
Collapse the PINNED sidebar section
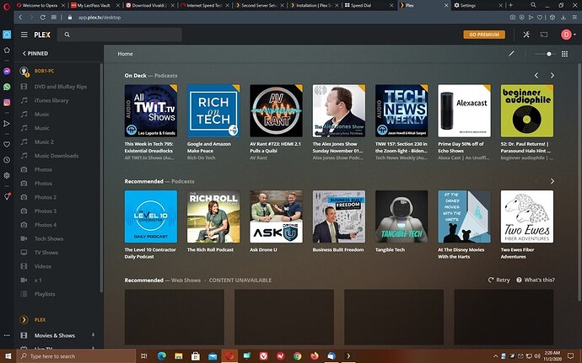[35, 53]
